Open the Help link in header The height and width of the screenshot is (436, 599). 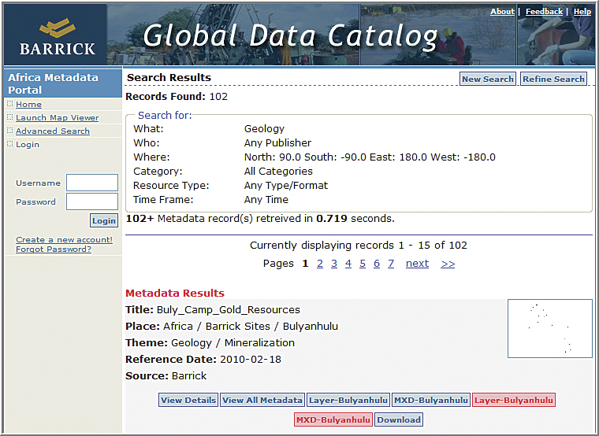click(582, 12)
